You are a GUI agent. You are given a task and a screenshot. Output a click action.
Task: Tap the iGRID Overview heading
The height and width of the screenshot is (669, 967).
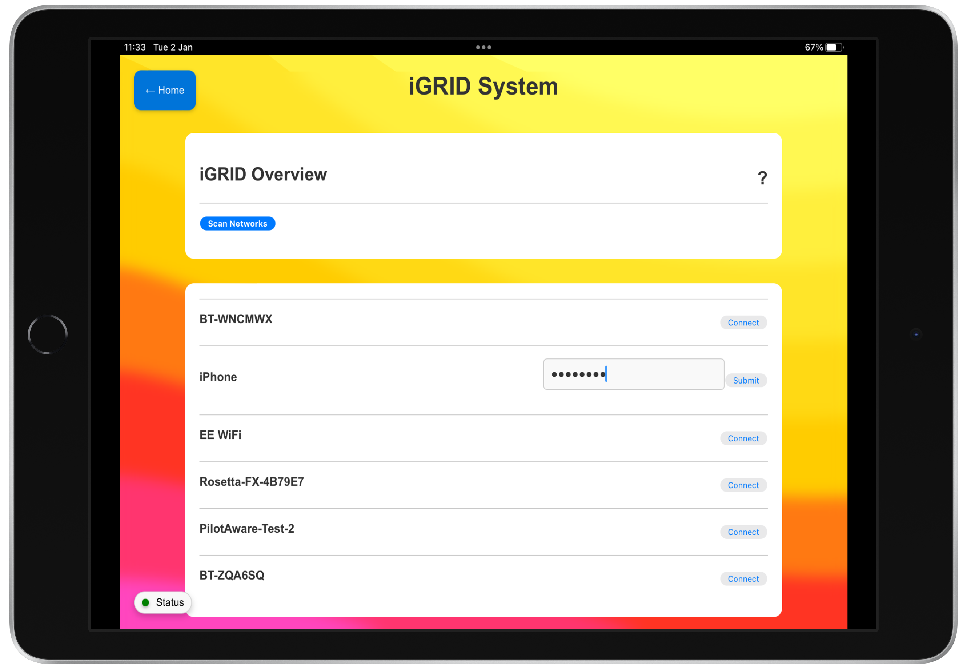coord(263,175)
